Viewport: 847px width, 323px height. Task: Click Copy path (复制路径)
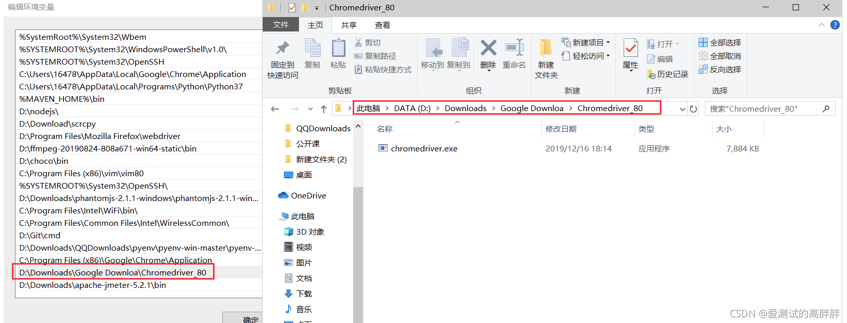pyautogui.click(x=375, y=56)
